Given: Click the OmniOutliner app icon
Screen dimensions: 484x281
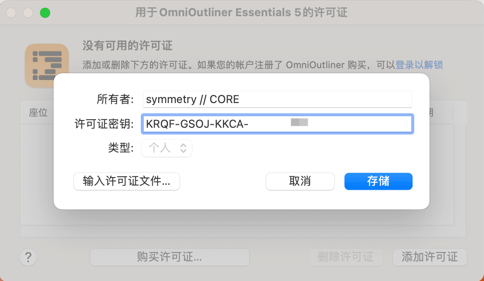Looking at the screenshot, I should pos(47,66).
